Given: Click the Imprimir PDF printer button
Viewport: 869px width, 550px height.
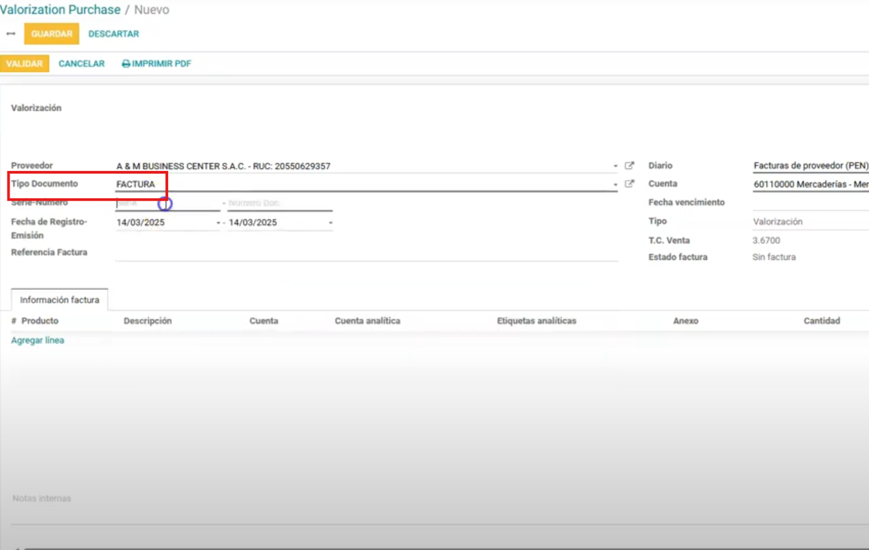Looking at the screenshot, I should point(156,64).
